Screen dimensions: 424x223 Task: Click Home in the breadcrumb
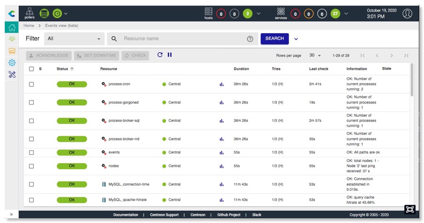[29, 26]
